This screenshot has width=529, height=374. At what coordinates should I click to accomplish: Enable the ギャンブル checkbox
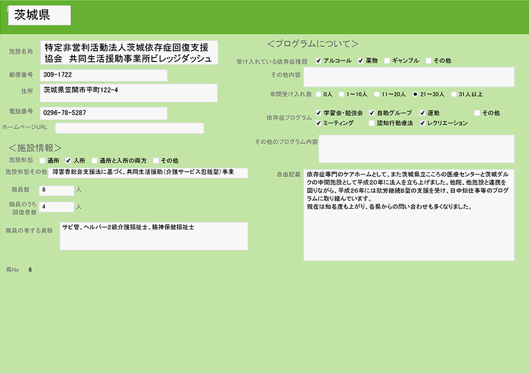pyautogui.click(x=387, y=61)
